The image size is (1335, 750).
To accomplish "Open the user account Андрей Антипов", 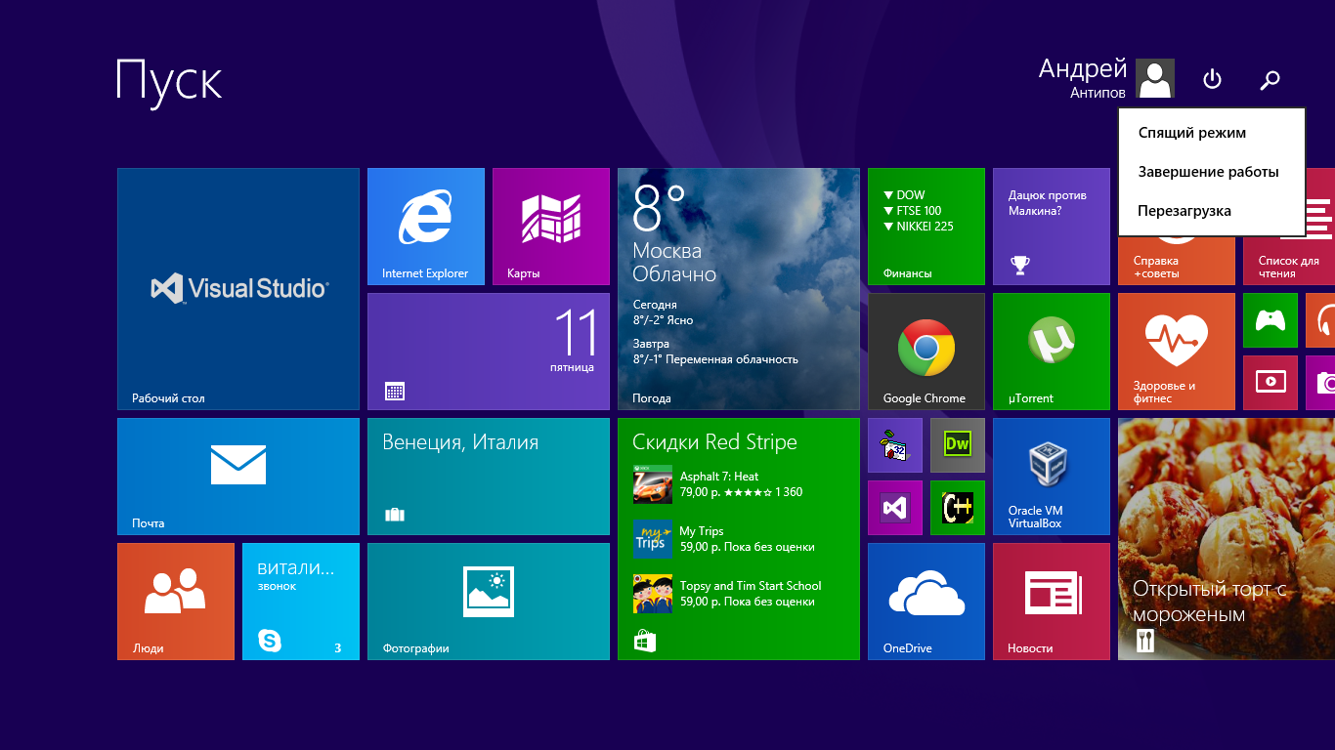I will point(1106,78).
